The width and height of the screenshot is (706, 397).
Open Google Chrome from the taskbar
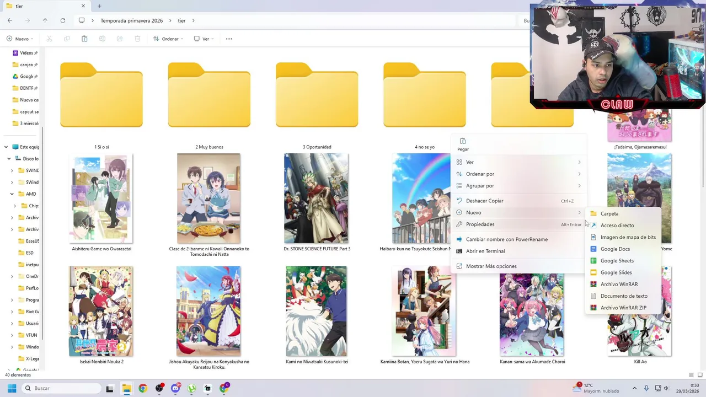(143, 388)
